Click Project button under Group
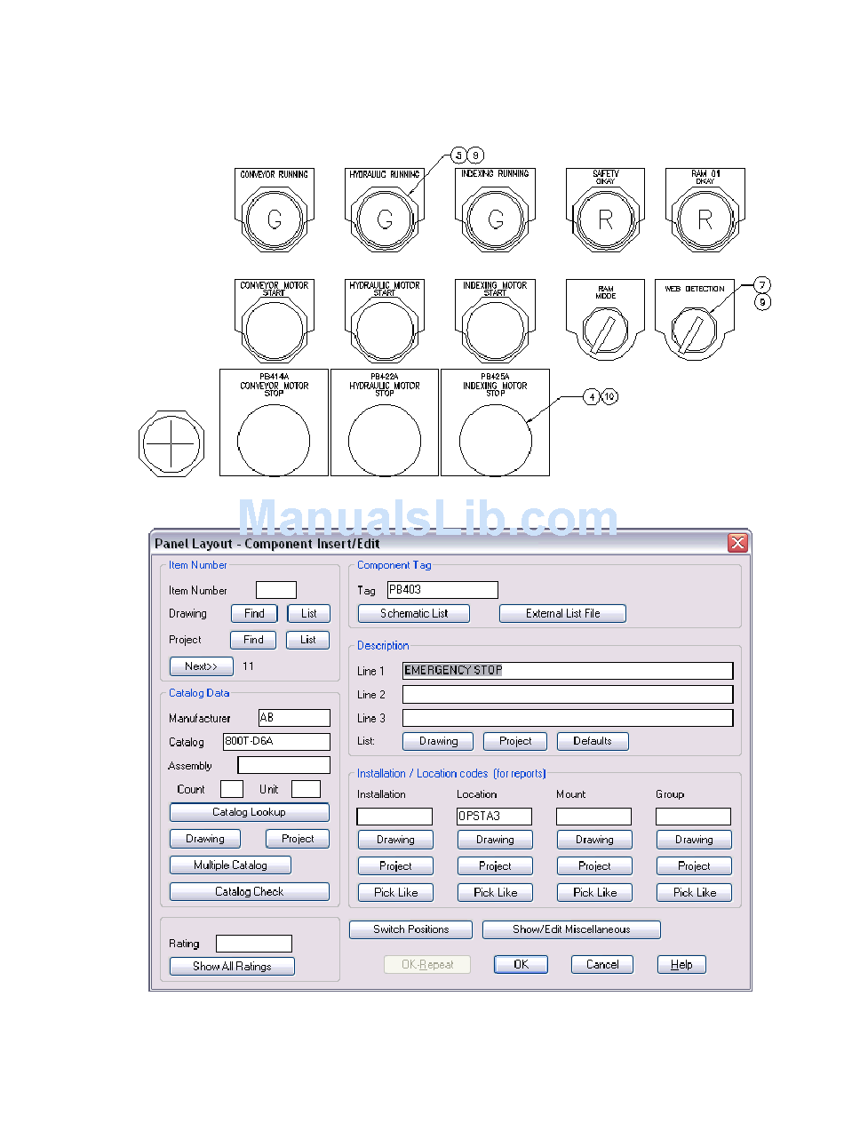 click(x=694, y=866)
